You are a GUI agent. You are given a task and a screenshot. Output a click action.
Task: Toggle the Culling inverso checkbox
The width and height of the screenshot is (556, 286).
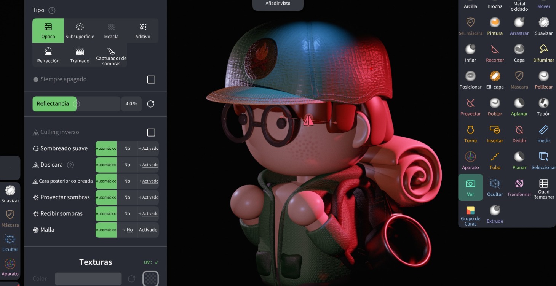(151, 132)
